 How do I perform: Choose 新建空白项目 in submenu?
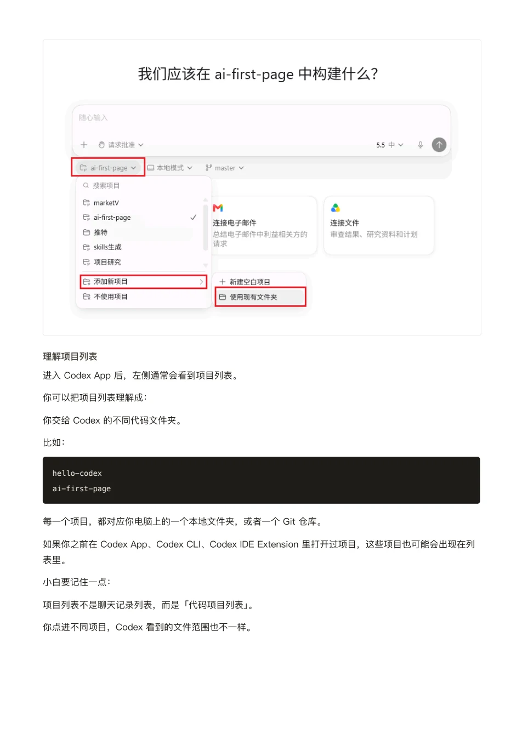click(x=260, y=282)
